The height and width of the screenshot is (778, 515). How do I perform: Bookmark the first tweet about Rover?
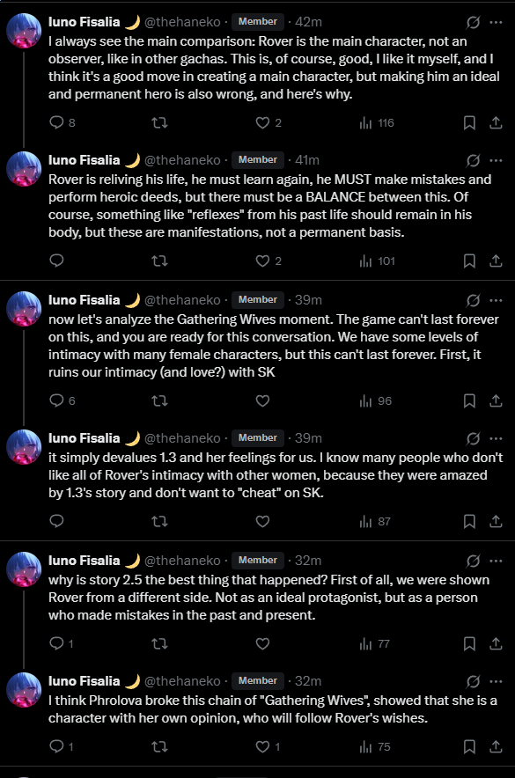click(469, 123)
